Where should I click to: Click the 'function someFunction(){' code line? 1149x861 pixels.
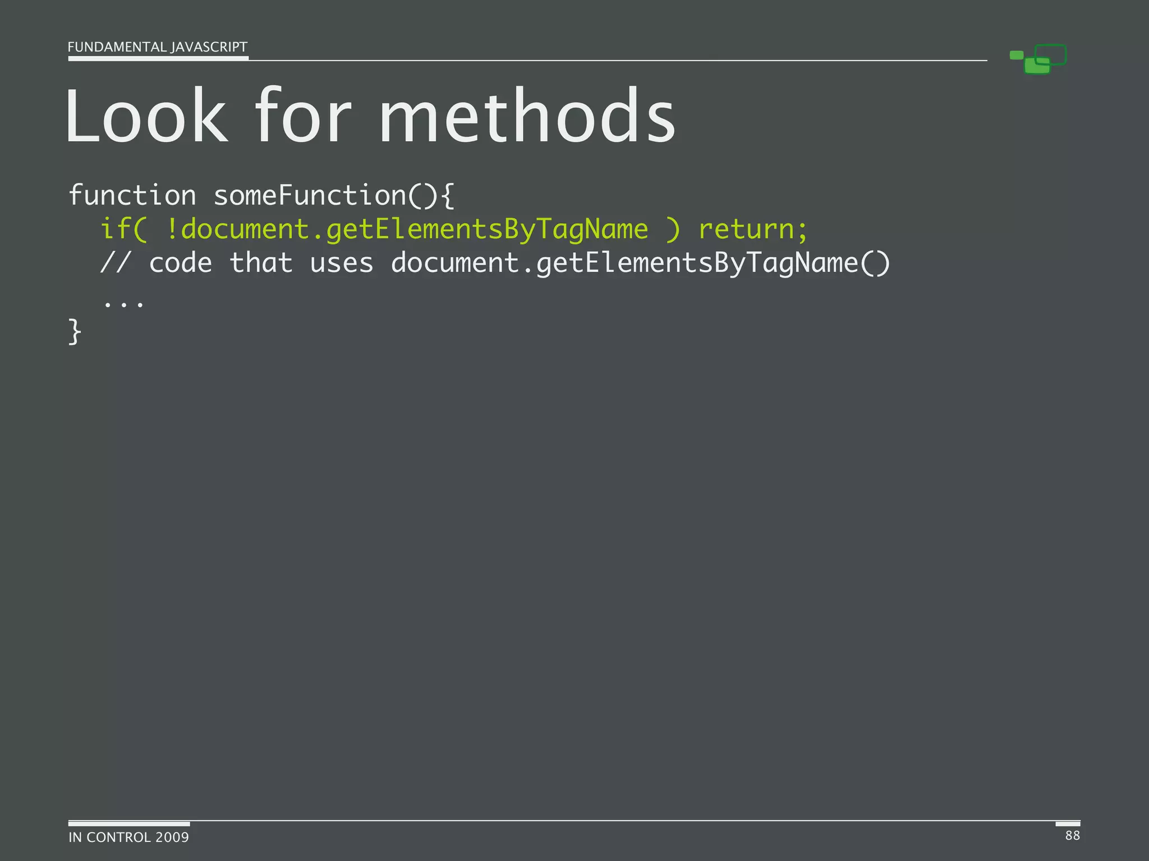261,196
